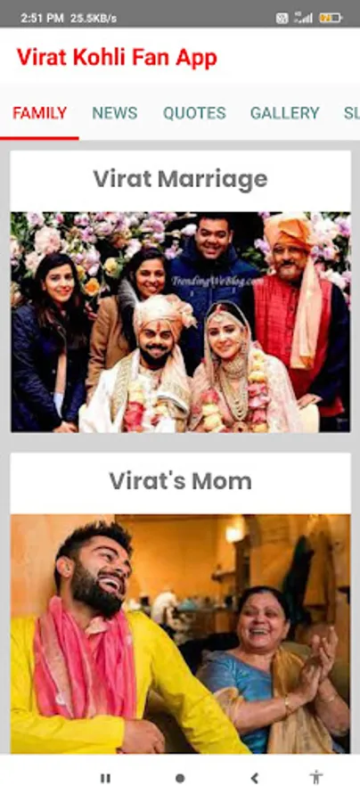
Task: Tap the back arrow navigation icon
Action: [x=254, y=779]
